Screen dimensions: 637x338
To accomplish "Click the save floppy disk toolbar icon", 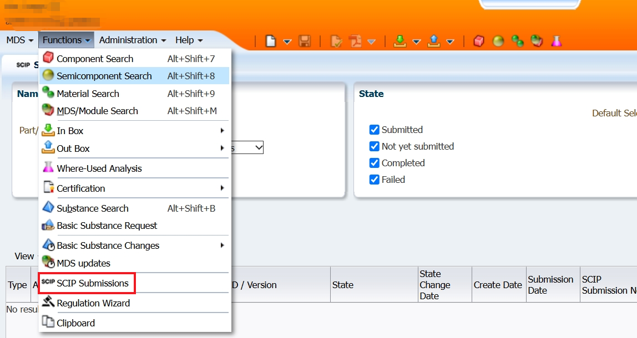I will [305, 41].
